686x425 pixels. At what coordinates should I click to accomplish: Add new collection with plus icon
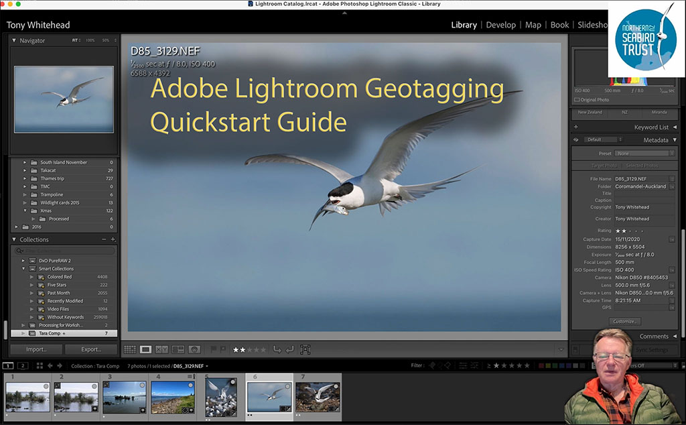[113, 239]
